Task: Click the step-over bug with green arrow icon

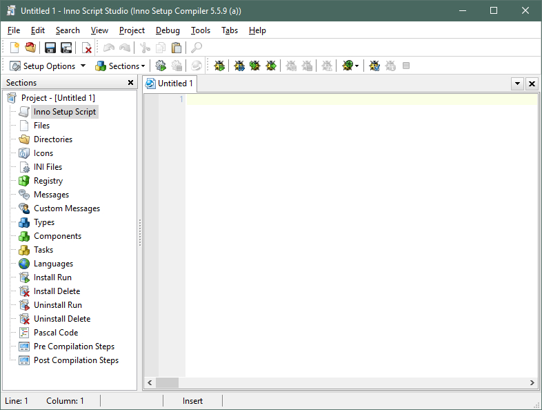Action: [x=271, y=66]
